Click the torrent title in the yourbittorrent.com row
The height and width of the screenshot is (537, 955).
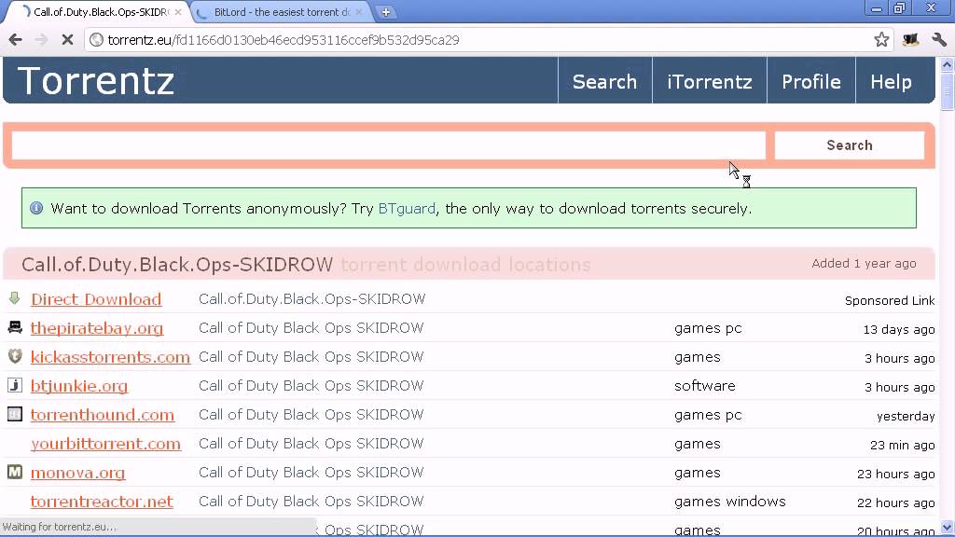(311, 444)
